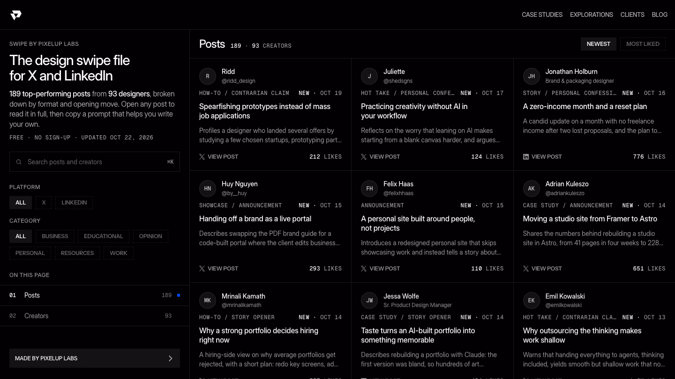
Task: Click Felix Haas's 'FH' avatar
Action: [369, 189]
